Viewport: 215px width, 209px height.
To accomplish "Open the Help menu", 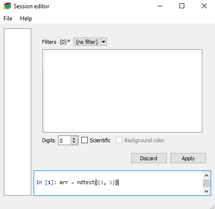I will click(x=26, y=19).
